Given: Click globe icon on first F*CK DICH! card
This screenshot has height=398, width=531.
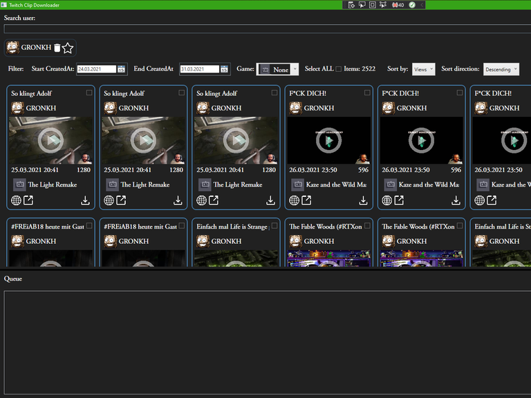Looking at the screenshot, I should tap(295, 200).
